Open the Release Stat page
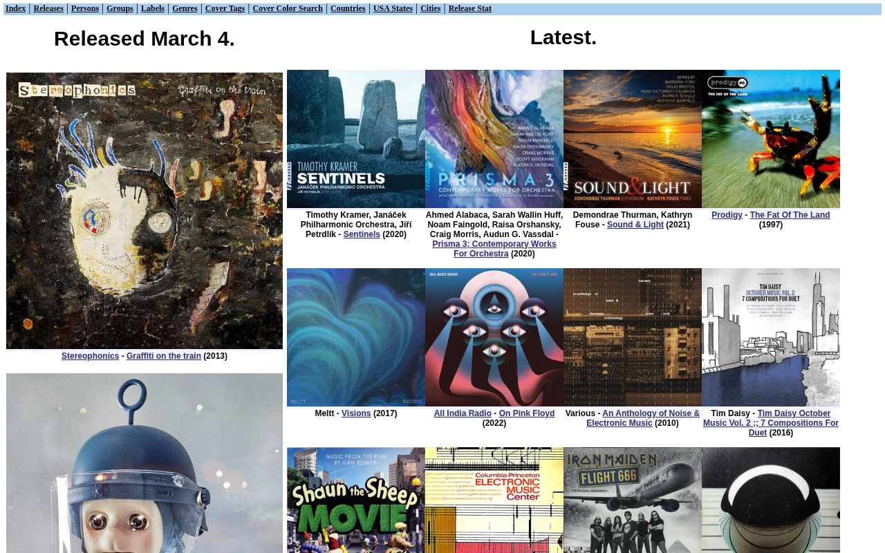The image size is (885, 553). pos(470,8)
